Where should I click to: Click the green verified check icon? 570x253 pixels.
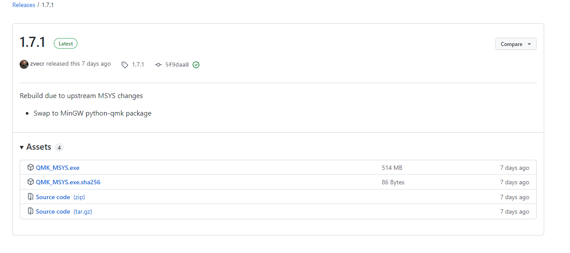[x=196, y=65]
